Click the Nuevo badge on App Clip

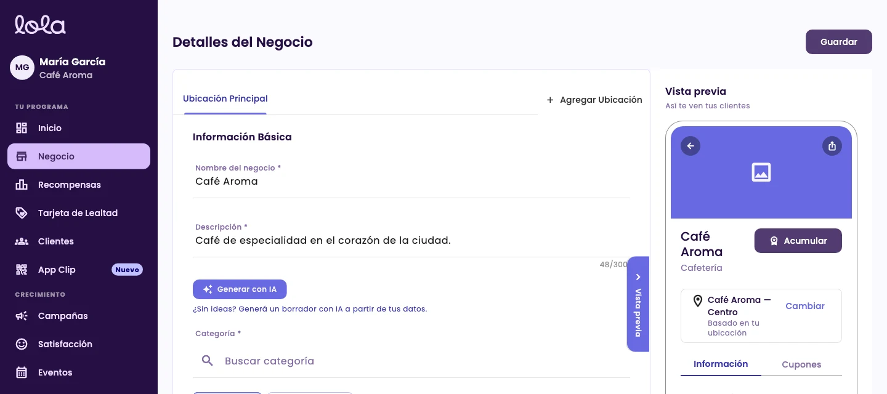128,270
